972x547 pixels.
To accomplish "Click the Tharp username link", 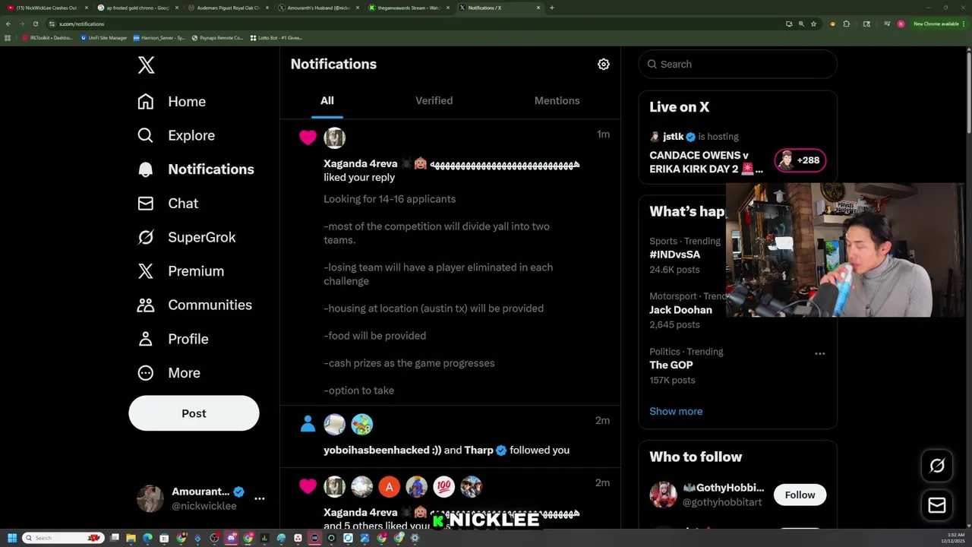I will 478,450.
